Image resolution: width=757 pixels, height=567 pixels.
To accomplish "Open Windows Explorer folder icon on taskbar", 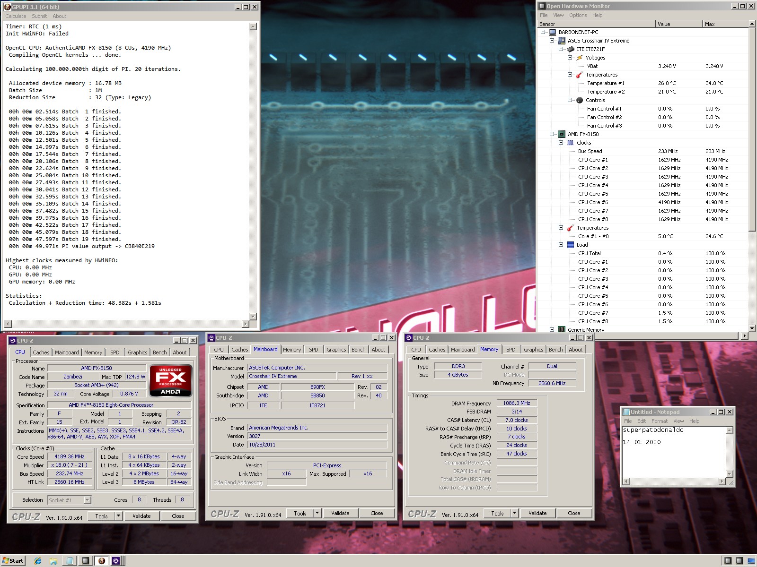I will coord(53,561).
